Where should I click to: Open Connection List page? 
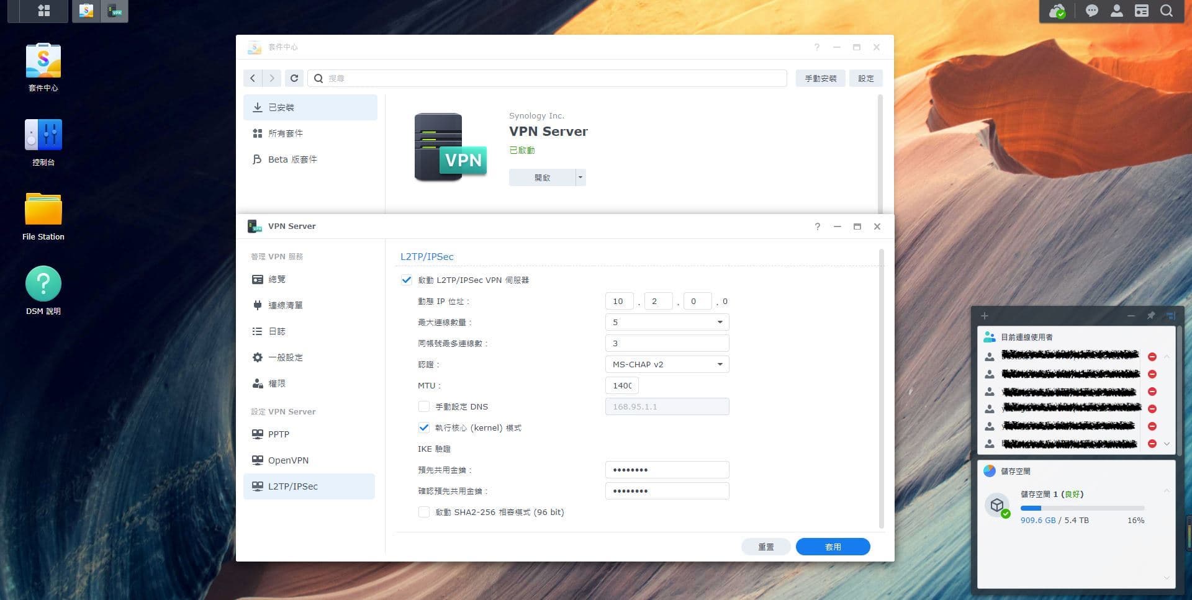309,305
